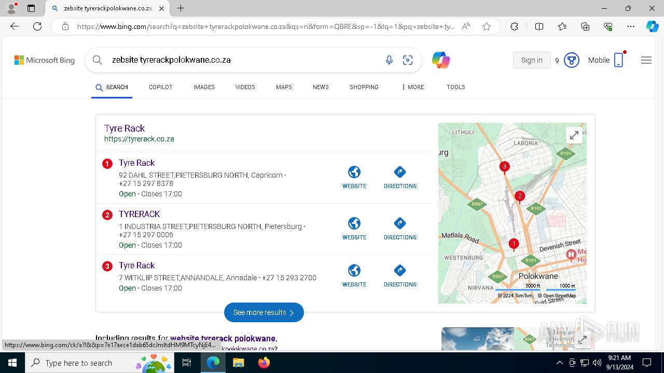Open the website tyrerack polokwane suggestion link

(x=223, y=339)
